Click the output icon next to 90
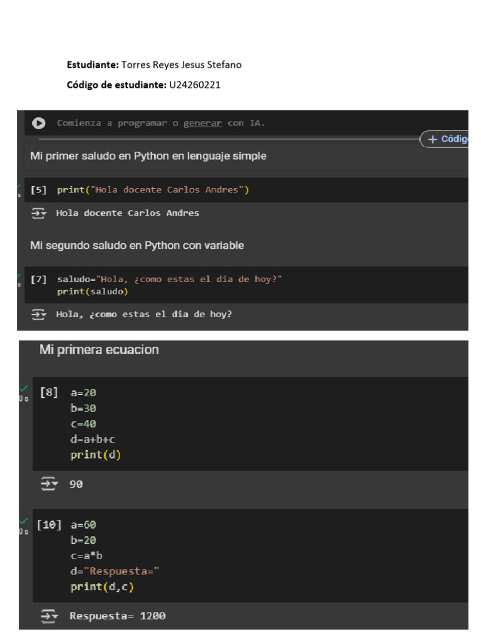 click(49, 483)
